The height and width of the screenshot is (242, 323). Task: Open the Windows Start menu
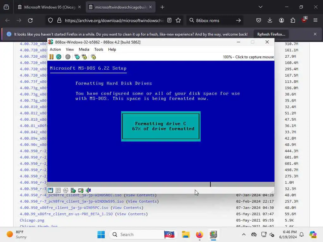click(x=101, y=234)
